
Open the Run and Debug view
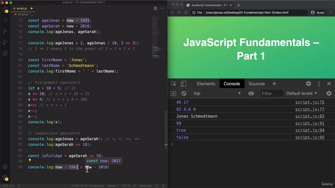[x=5, y=42]
